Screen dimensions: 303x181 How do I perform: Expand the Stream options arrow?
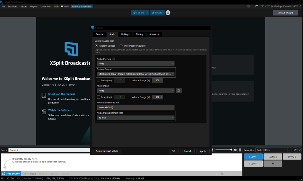(x=147, y=13)
